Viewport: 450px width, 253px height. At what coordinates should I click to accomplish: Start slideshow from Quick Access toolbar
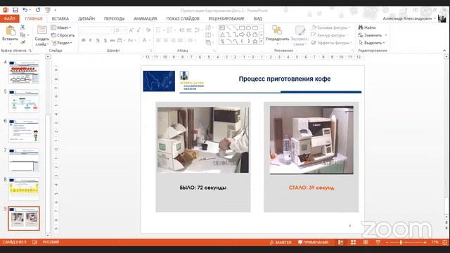[48, 10]
